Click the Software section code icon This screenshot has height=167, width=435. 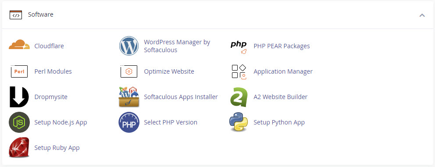[15, 15]
